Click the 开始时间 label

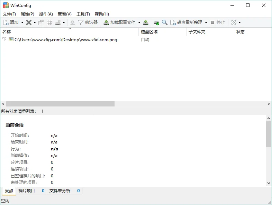click(x=20, y=135)
